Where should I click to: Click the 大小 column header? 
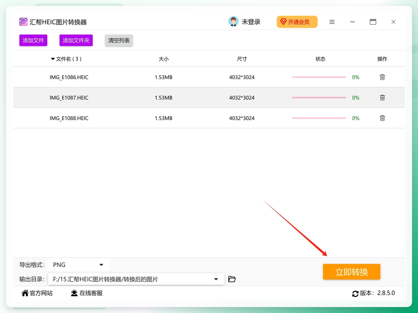(164, 59)
